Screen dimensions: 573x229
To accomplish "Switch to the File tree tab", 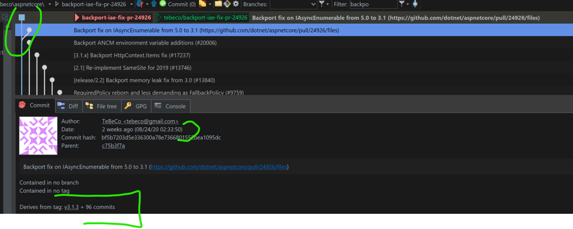I will pyautogui.click(x=101, y=106).
